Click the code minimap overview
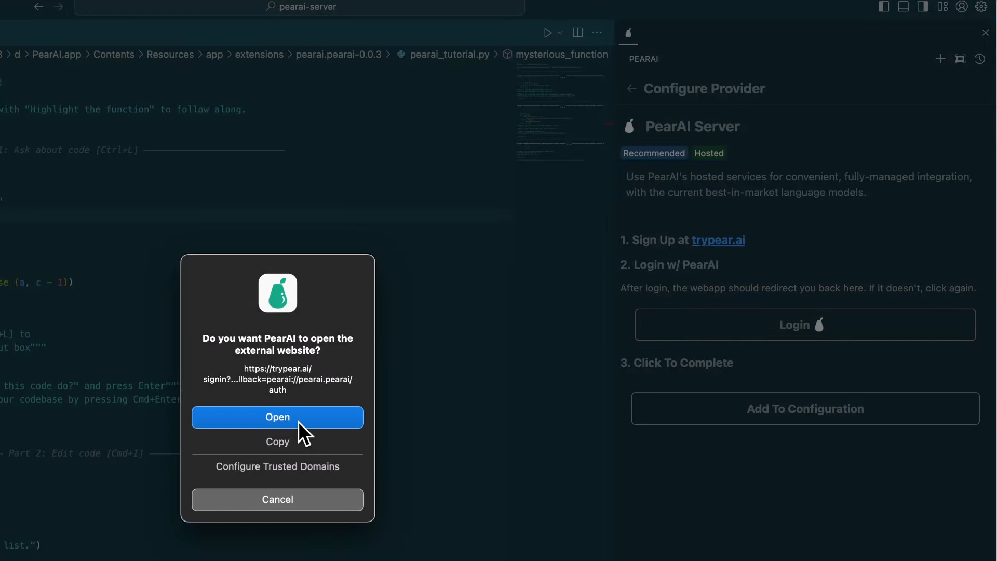997x561 pixels. coord(561,112)
